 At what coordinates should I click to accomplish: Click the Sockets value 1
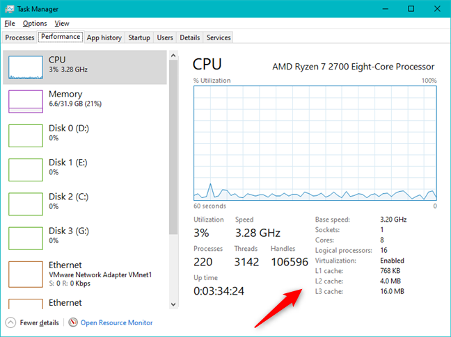click(x=381, y=229)
